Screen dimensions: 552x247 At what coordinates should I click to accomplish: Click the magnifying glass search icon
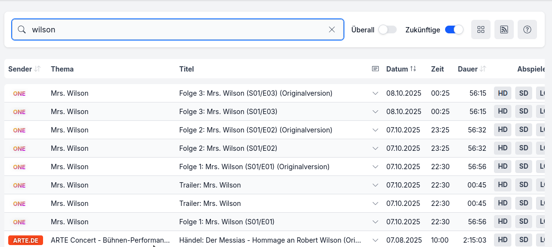22,29
